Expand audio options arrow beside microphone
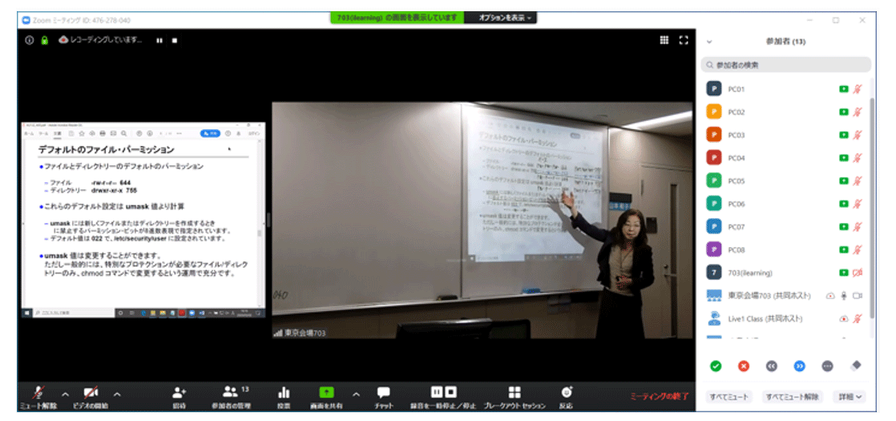 [66, 394]
